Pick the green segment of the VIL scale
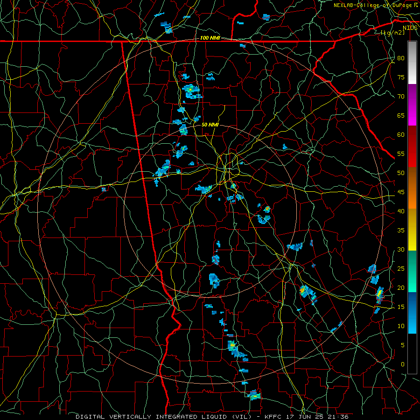 pyautogui.click(x=412, y=271)
